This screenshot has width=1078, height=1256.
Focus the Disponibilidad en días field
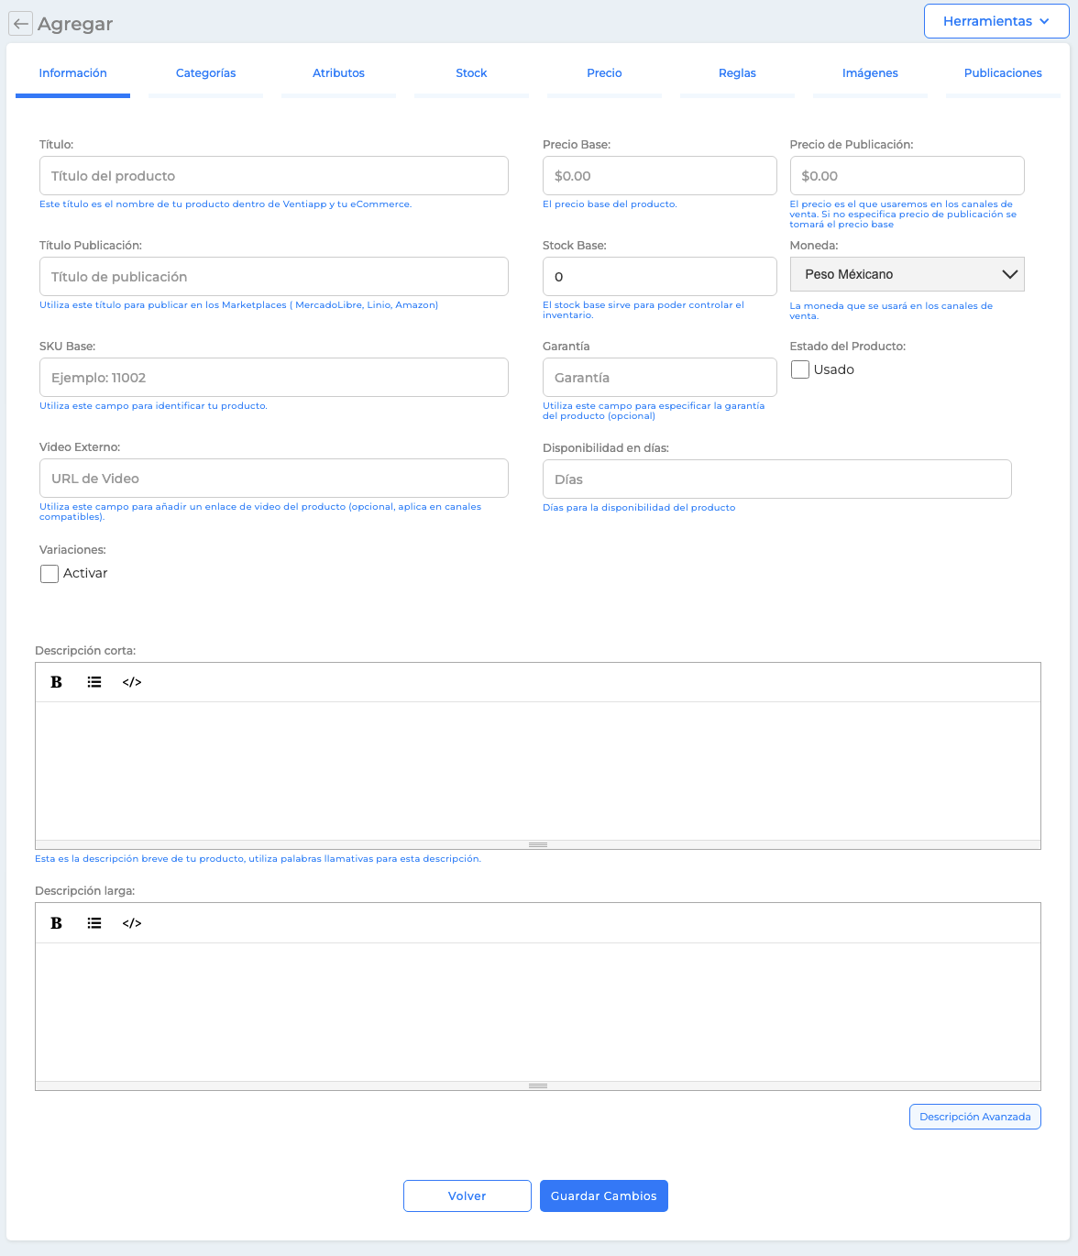(777, 479)
